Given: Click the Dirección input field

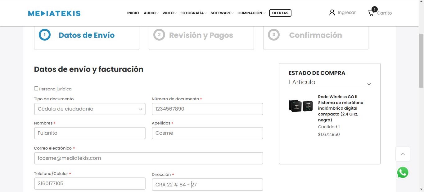Looking at the screenshot, I should pyautogui.click(x=207, y=185).
